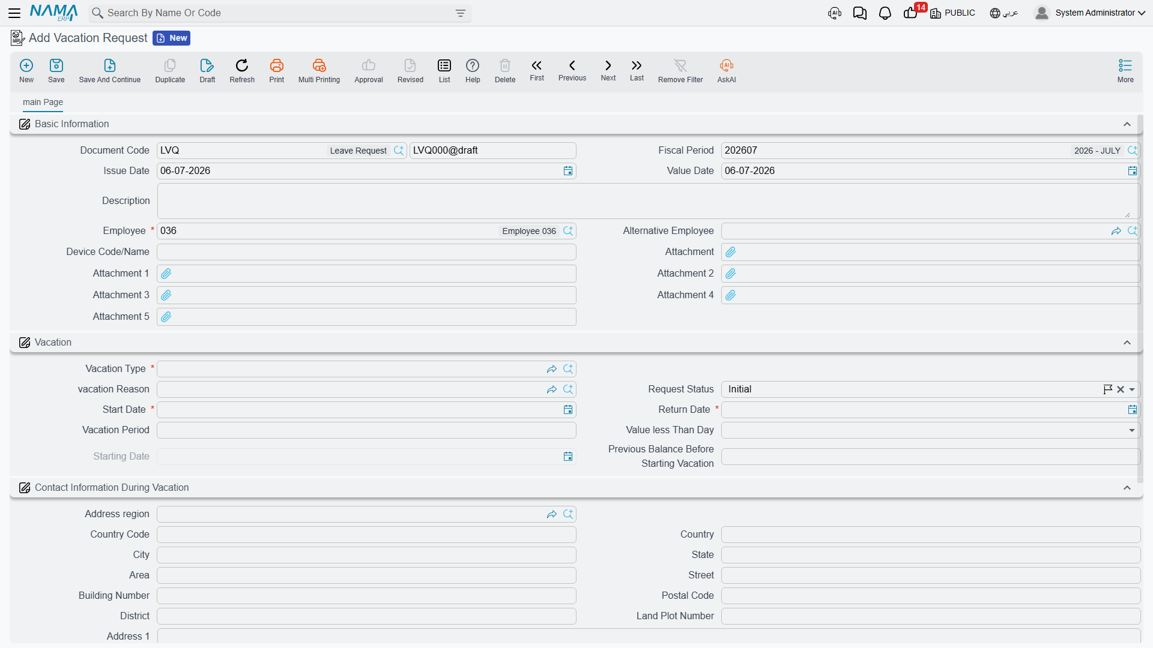
Task: Open the More toolbar menu
Action: point(1125,70)
